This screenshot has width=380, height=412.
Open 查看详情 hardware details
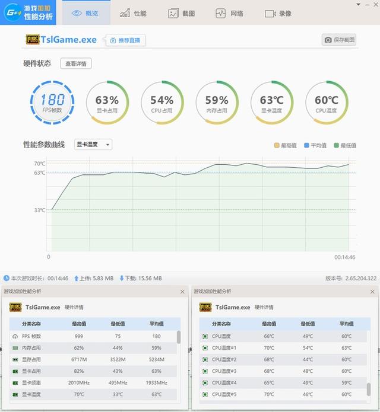[x=76, y=63]
